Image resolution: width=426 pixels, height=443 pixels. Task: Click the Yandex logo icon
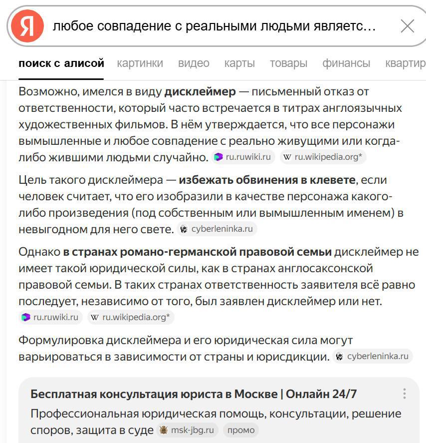pyautogui.click(x=27, y=26)
